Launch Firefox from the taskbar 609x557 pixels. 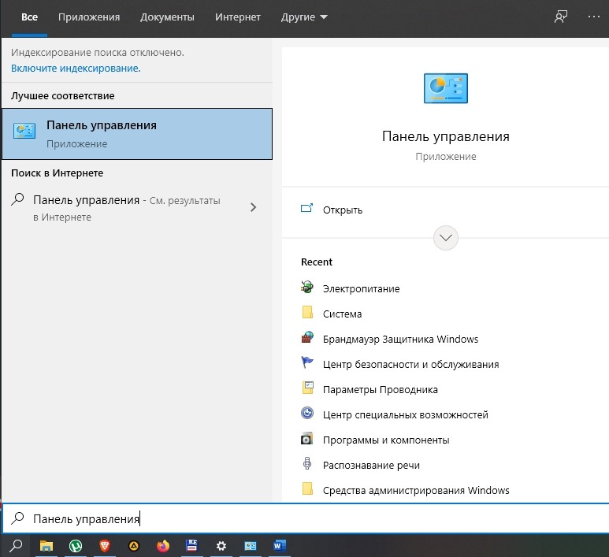tap(163, 546)
